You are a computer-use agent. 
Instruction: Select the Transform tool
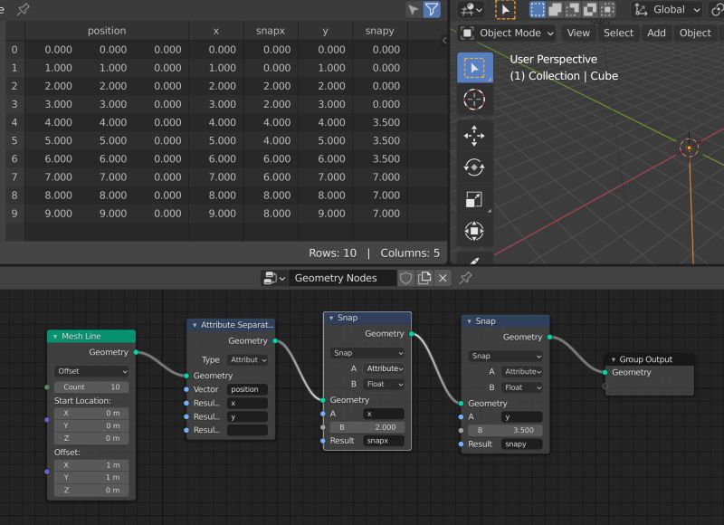tap(475, 233)
